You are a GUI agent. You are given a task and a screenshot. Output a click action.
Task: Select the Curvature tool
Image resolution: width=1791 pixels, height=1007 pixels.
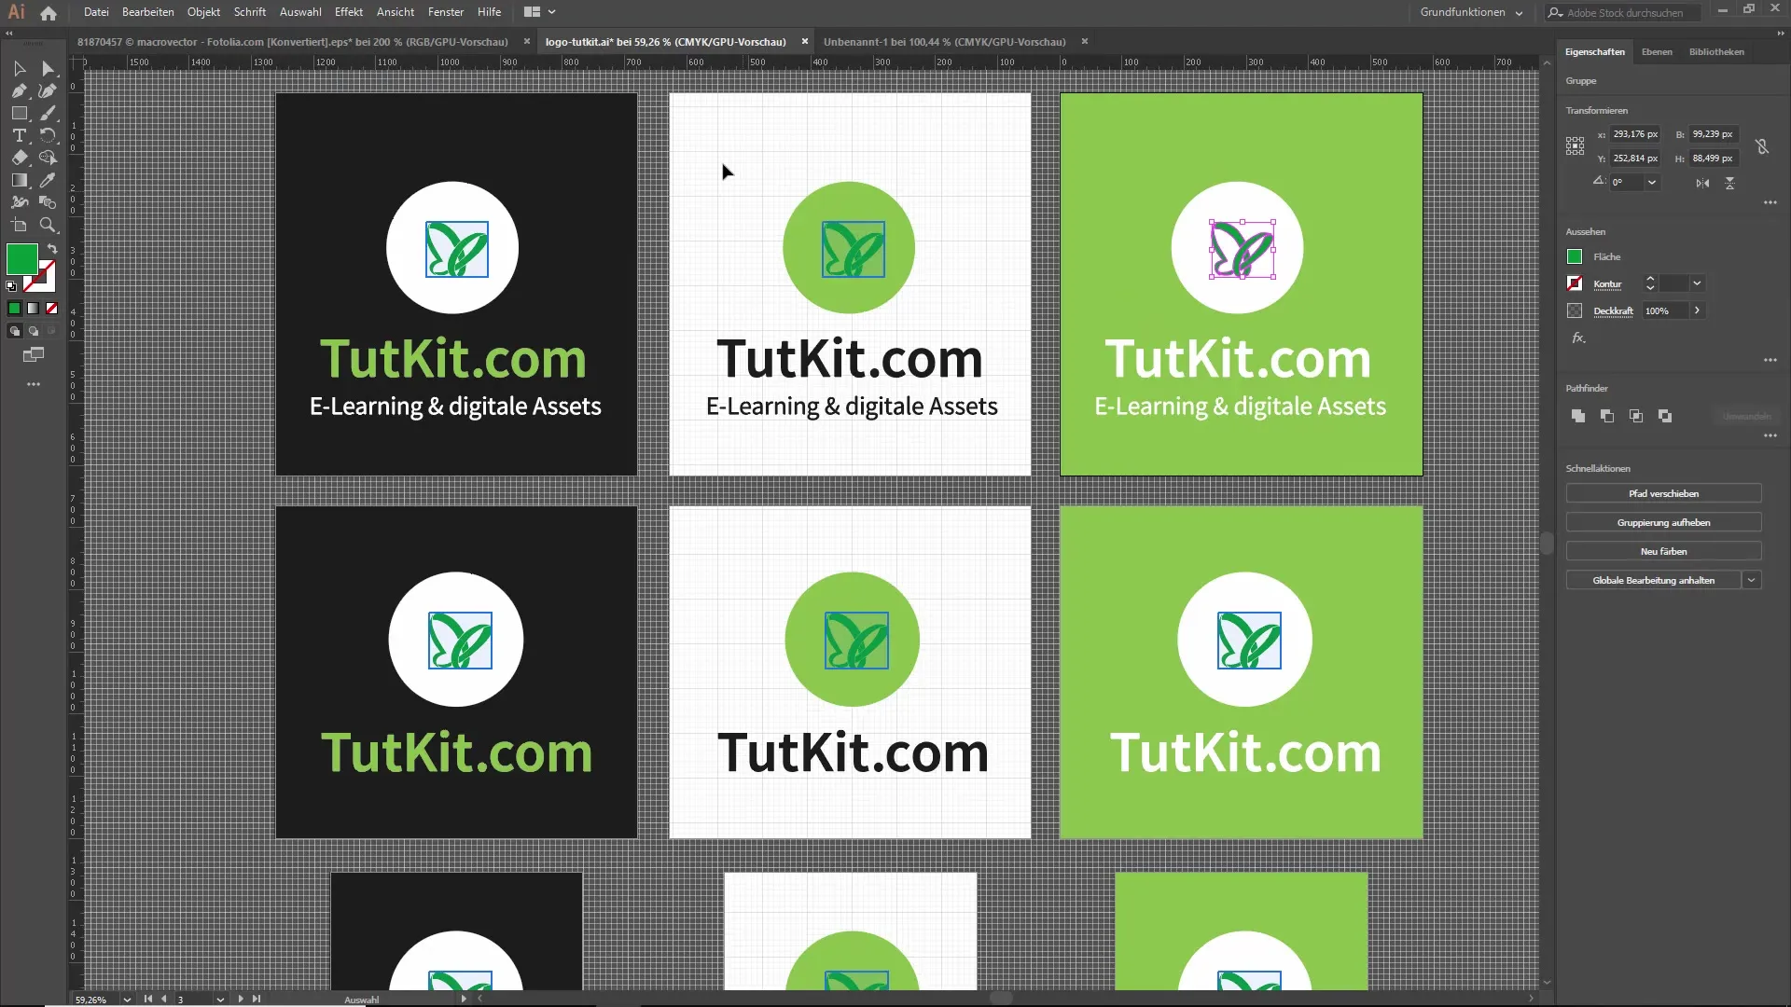(48, 90)
